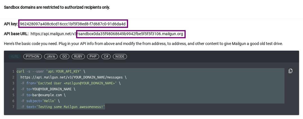This screenshot has height=119, width=303.
Task: Click the sandbox domain in base URL
Action: [x=131, y=34]
